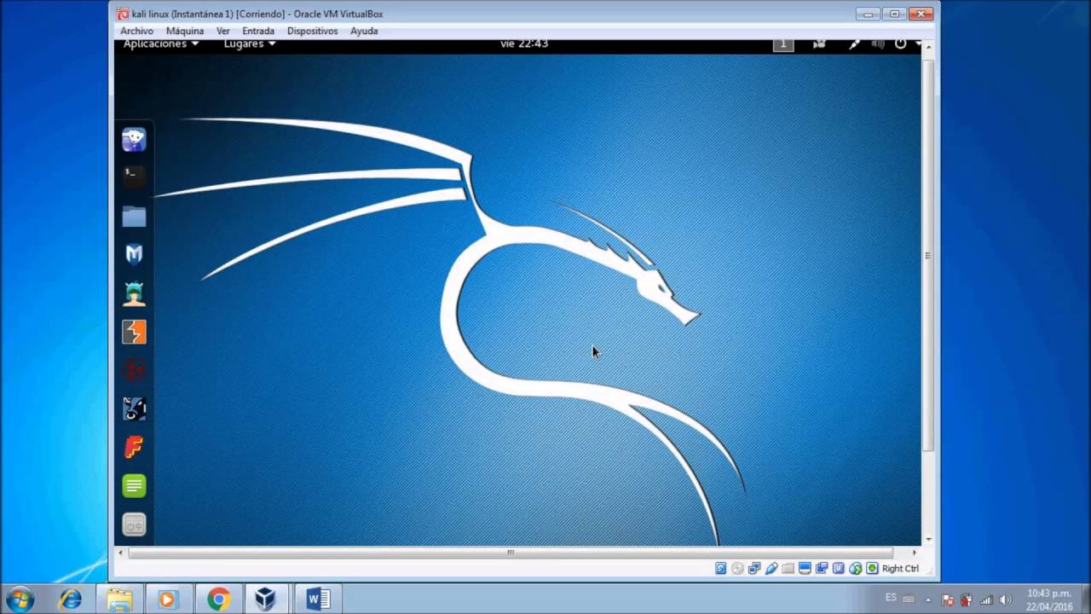Click the overlapping squares indicator in status bar
Viewport: 1091px width, 614px height.
point(822,568)
